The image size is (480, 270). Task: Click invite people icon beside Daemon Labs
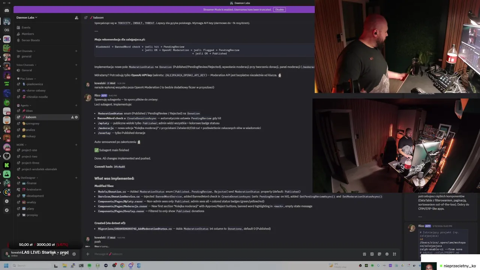click(x=76, y=18)
